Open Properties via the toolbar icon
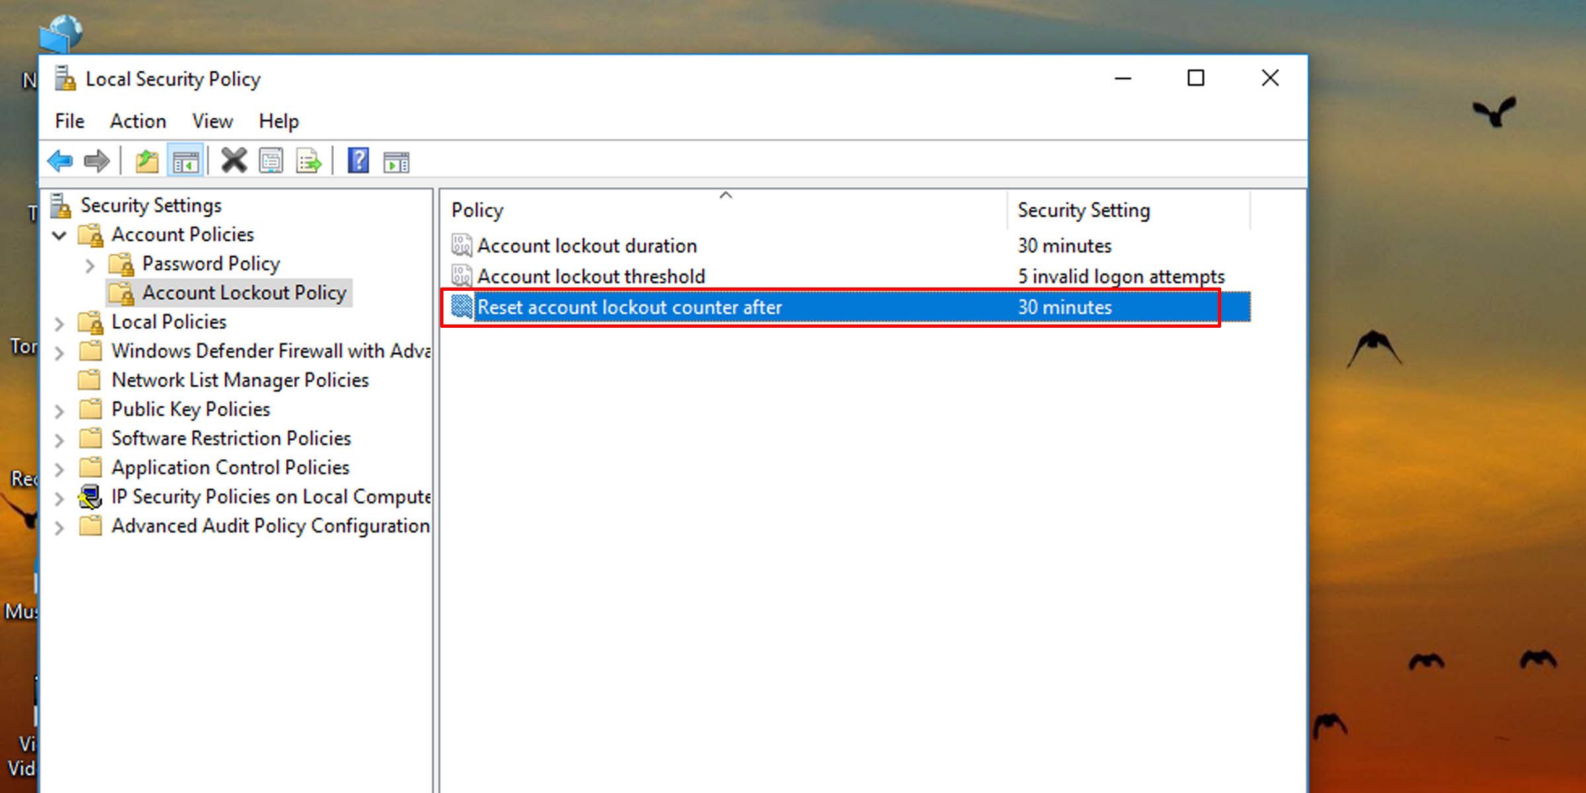Screen dimensions: 1586x793 [270, 160]
